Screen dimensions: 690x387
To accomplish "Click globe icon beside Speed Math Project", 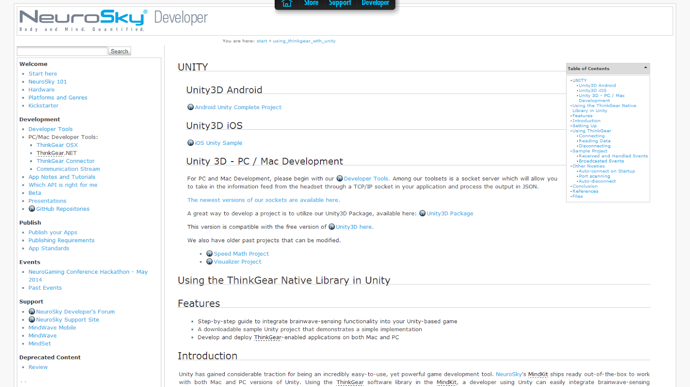I will [x=209, y=253].
